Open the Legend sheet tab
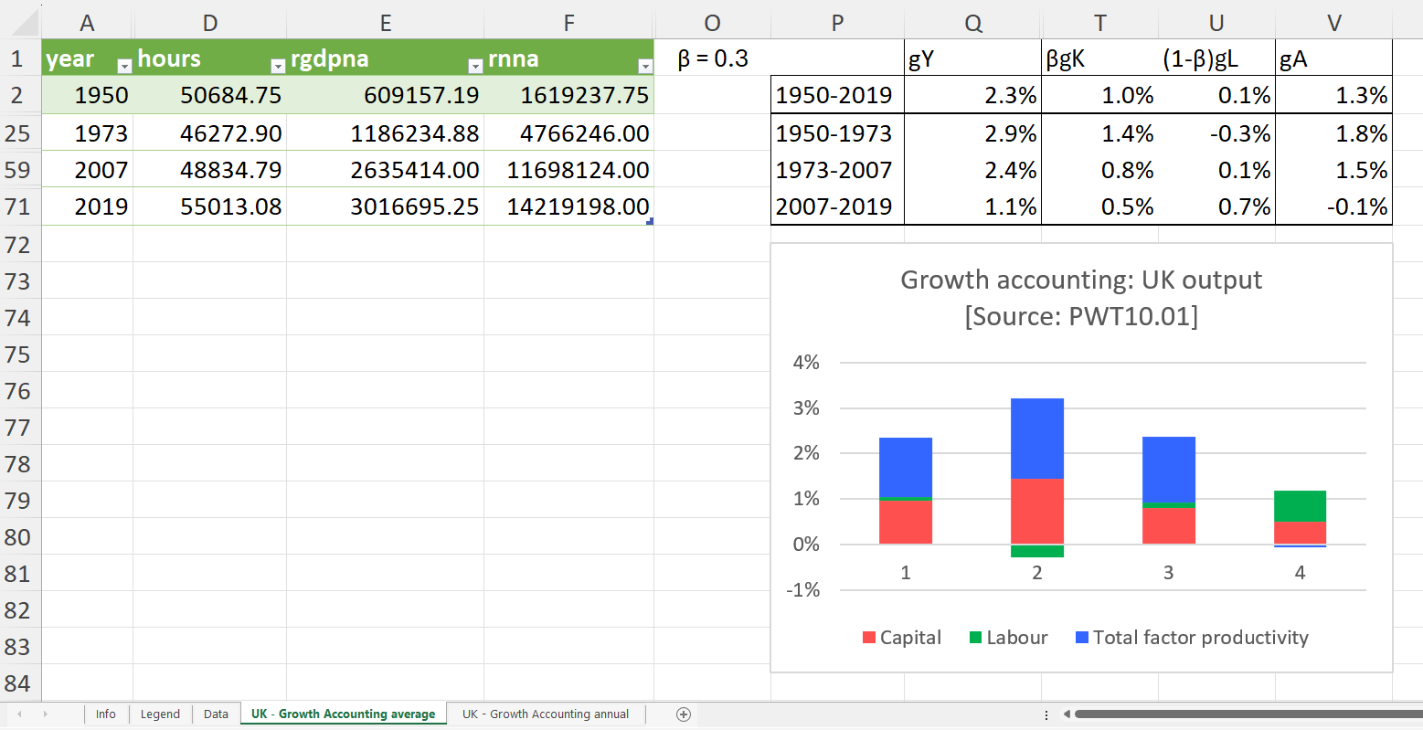1423x730 pixels. point(160,714)
